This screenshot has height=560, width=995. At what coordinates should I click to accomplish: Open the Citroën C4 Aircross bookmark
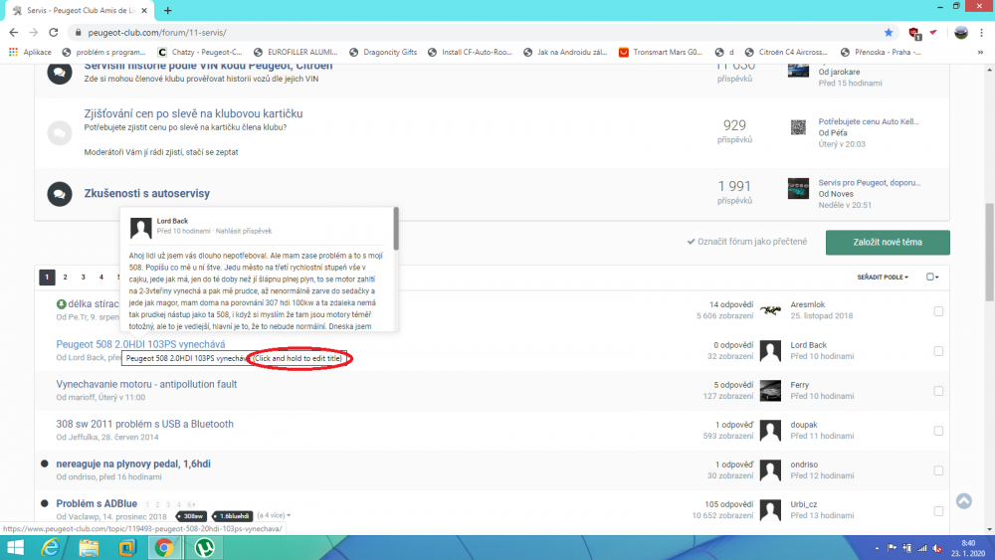(x=786, y=52)
